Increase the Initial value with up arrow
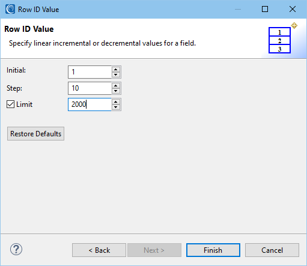 (x=116, y=70)
